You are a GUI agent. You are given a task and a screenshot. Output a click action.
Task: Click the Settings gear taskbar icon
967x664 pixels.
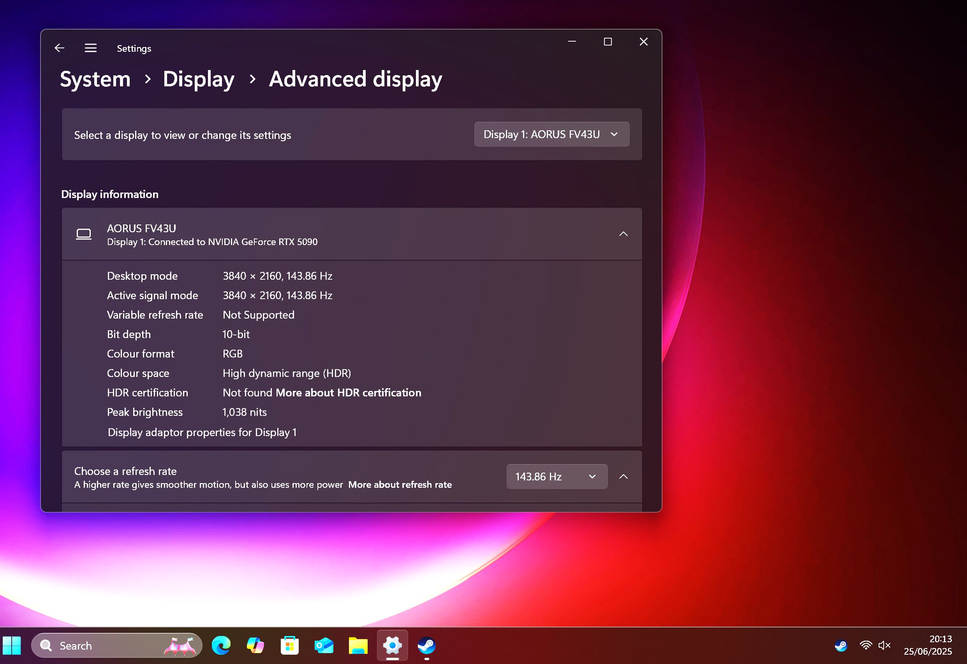click(x=392, y=646)
